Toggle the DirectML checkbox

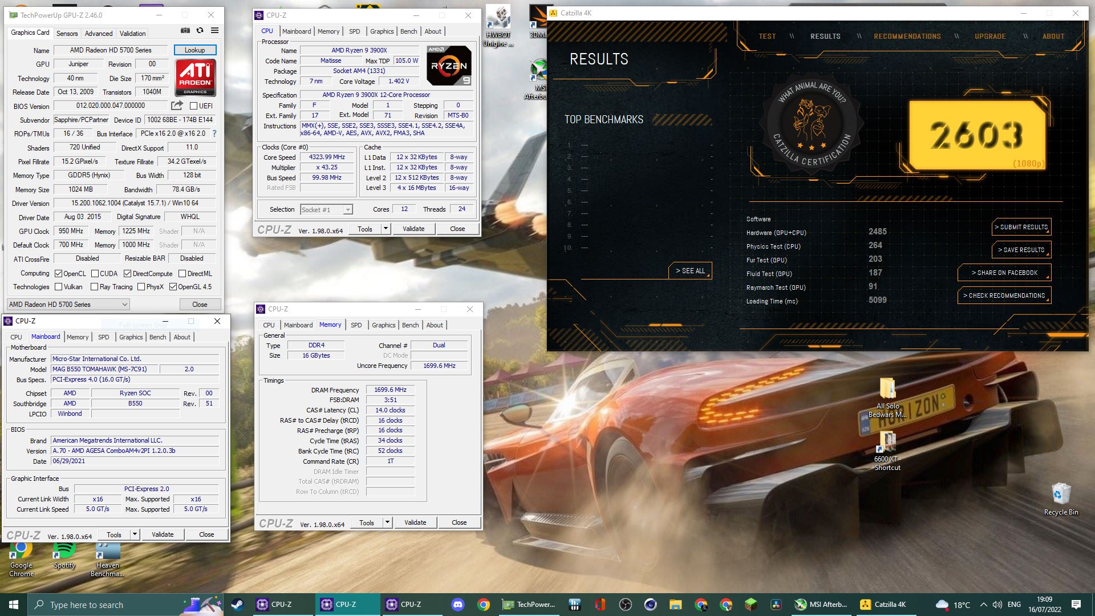point(182,274)
